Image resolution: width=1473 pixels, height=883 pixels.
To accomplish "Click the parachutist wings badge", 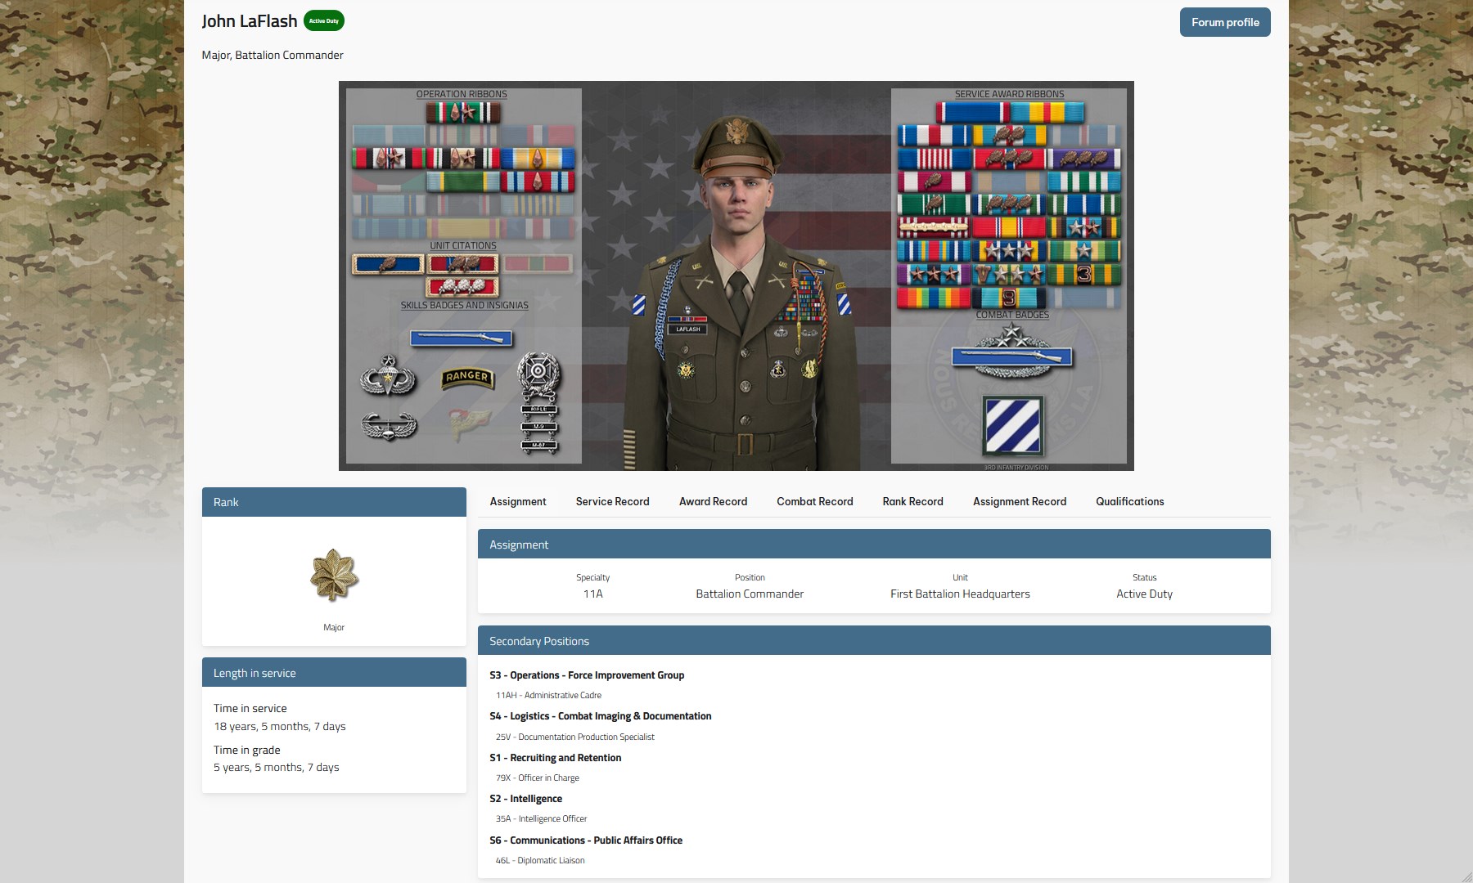I will tap(389, 377).
